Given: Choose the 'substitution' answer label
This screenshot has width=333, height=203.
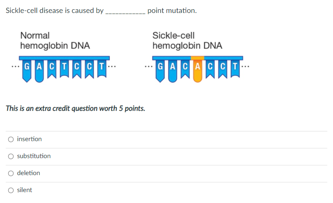Looking at the screenshot, I should 34,156.
